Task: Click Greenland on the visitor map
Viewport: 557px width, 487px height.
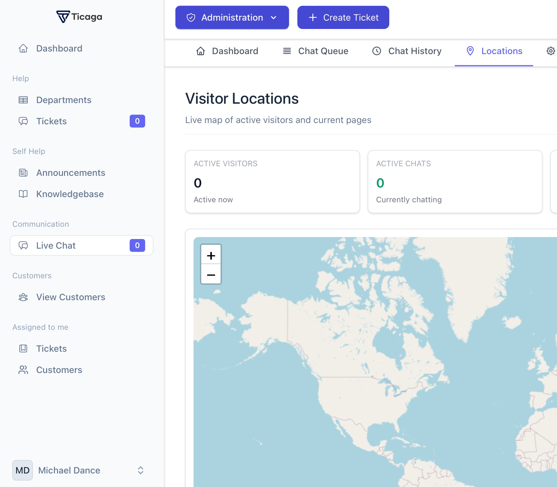Action: click(464, 283)
